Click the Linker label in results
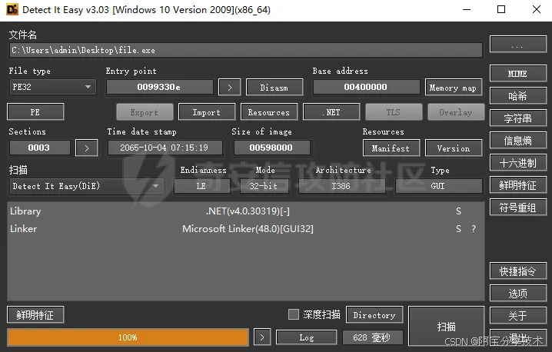 tap(24, 229)
